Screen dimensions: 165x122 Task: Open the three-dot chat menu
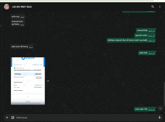point(160,7)
